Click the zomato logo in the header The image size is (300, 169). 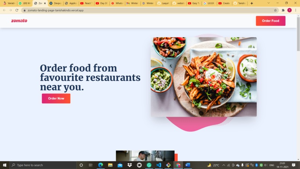point(19,21)
